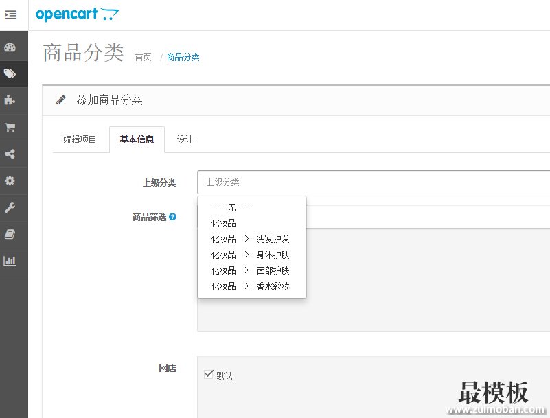
Task: Open the reports bar chart icon
Action: tap(10, 261)
